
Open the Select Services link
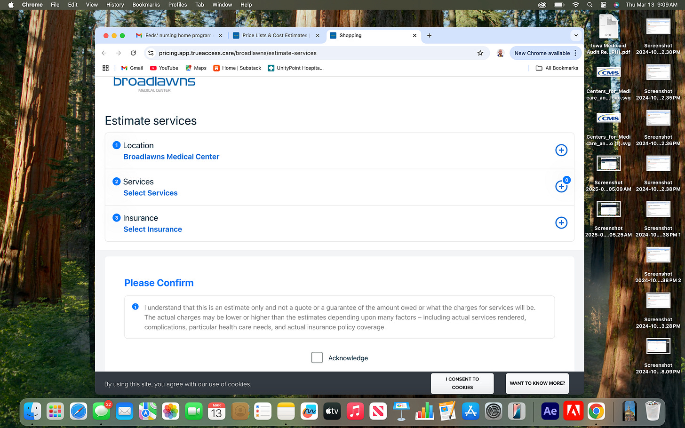[151, 193]
